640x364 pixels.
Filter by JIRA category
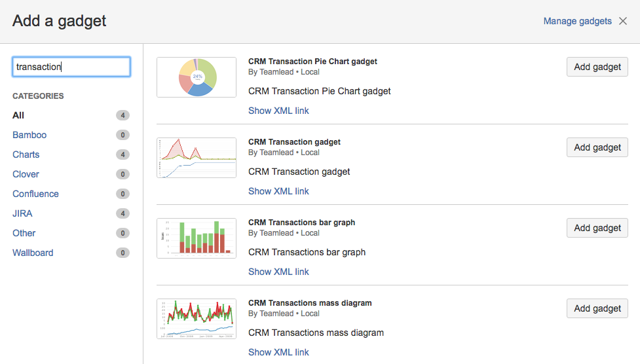pos(22,213)
